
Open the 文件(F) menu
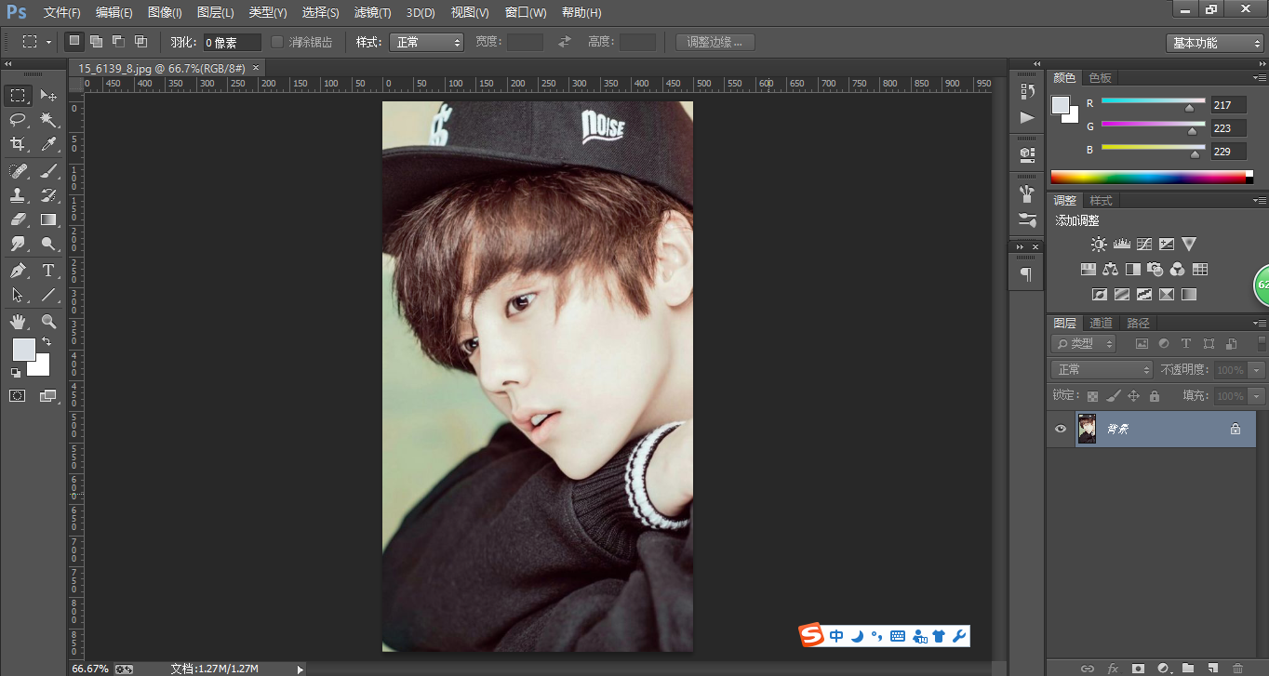click(62, 13)
